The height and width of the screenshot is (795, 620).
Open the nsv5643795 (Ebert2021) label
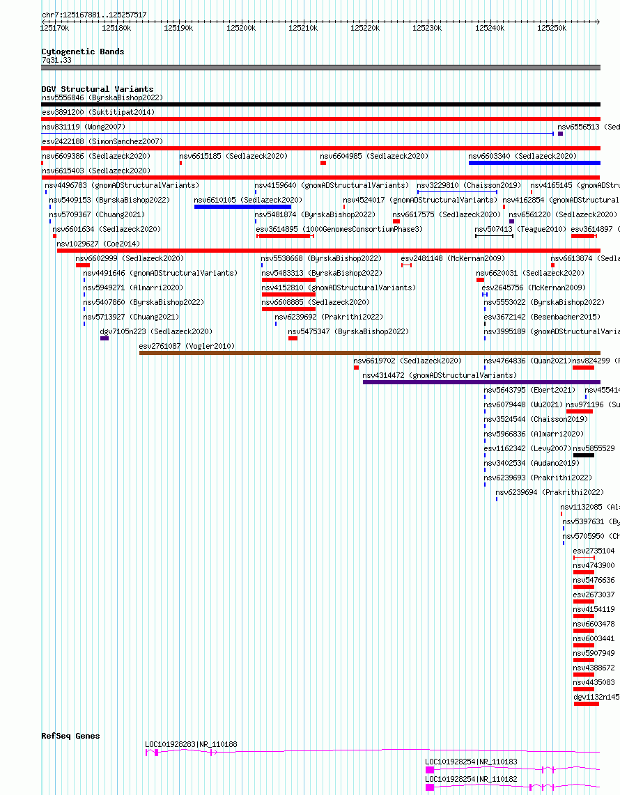coord(529,391)
